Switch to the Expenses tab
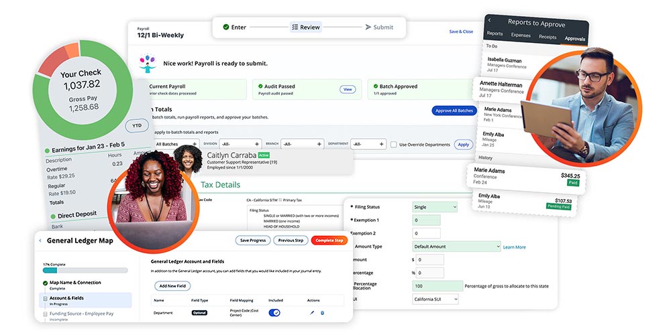The height and width of the screenshot is (335, 671). click(x=521, y=37)
